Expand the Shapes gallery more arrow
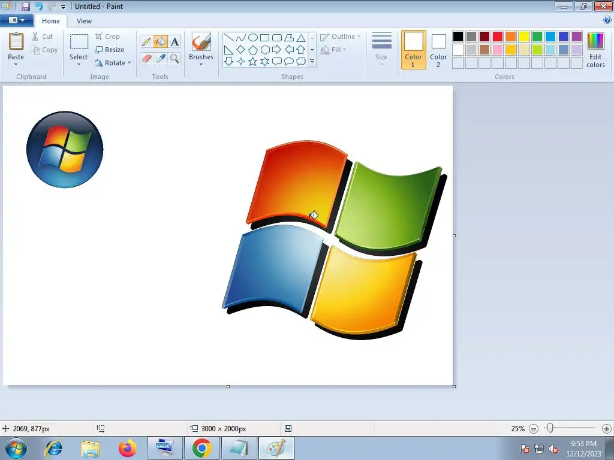 click(312, 62)
